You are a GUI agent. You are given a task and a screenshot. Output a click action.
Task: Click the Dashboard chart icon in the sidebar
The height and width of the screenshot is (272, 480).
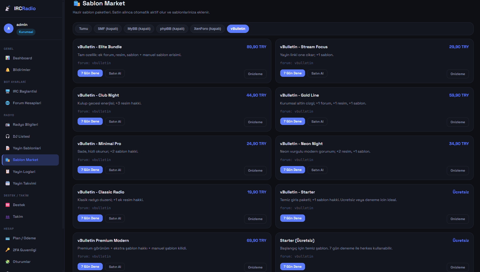[x=8, y=58]
